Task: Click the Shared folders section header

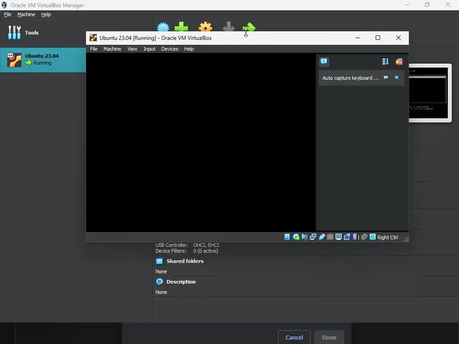Action: [185, 261]
